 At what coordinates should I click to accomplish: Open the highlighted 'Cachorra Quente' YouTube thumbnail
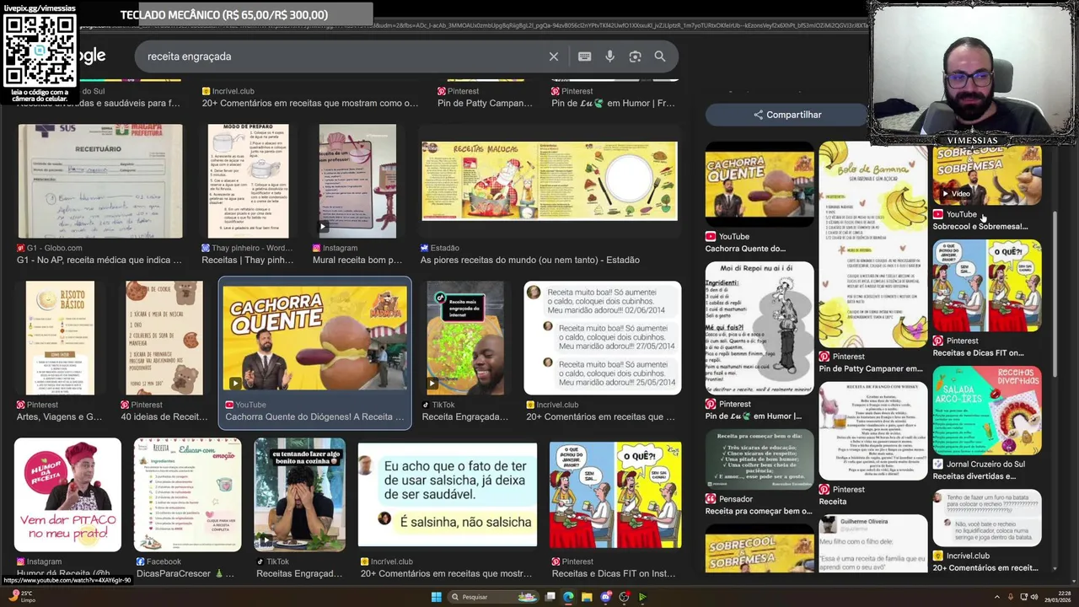point(314,337)
